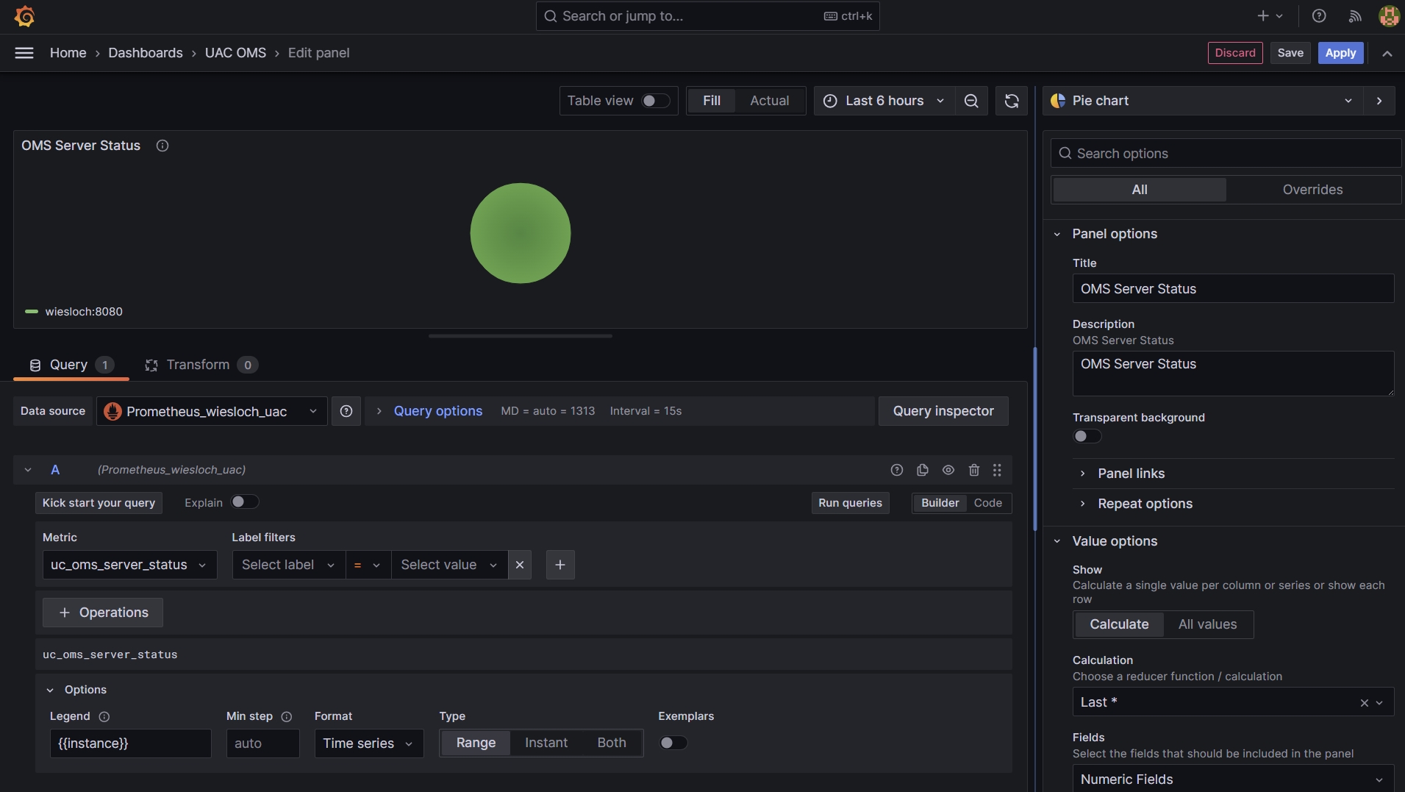Screen dimensions: 1405x792
Task: Click the Grafana logo icon
Action: tap(24, 16)
